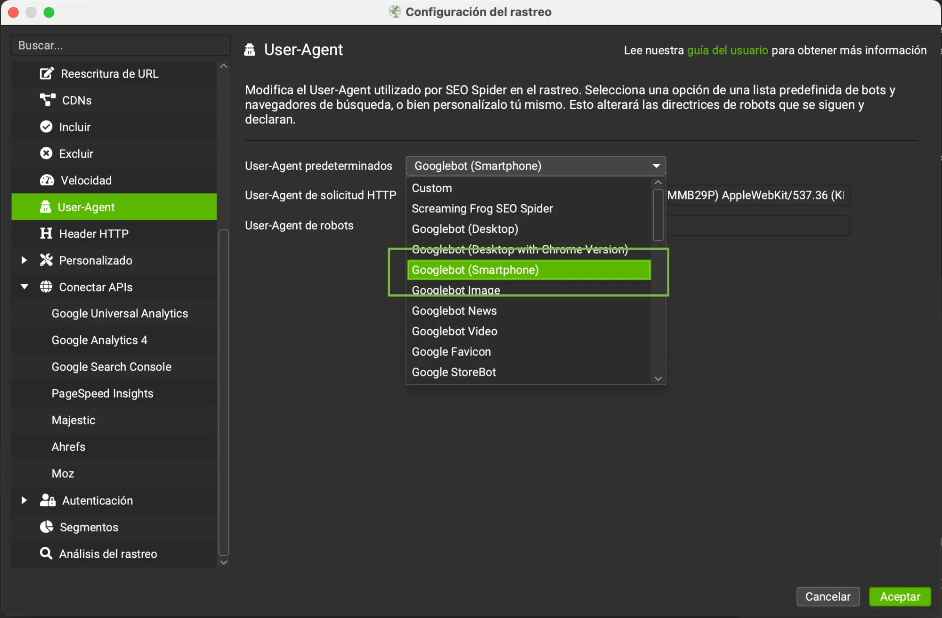Click the Segmentos pie chart icon
The width and height of the screenshot is (942, 618).
[46, 527]
